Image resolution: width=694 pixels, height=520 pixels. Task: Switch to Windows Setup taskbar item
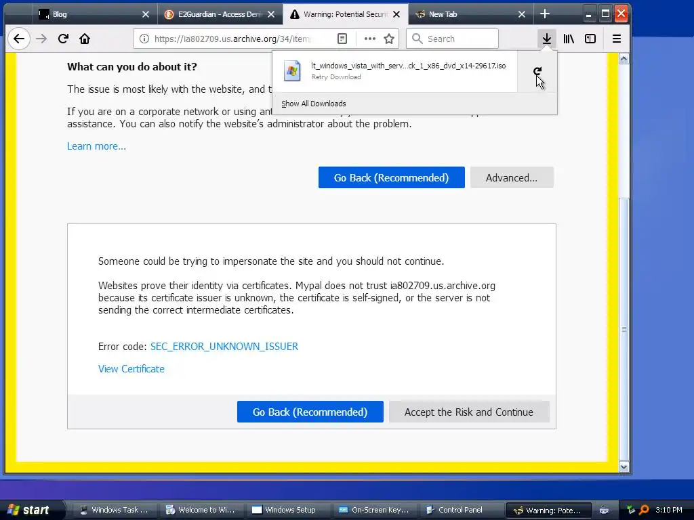[x=287, y=510]
